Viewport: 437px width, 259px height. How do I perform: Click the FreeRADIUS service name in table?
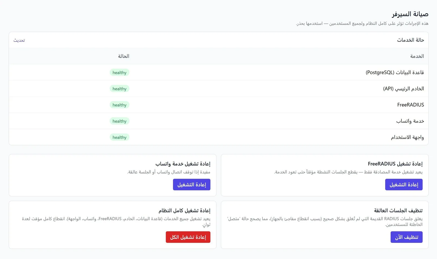click(x=411, y=105)
